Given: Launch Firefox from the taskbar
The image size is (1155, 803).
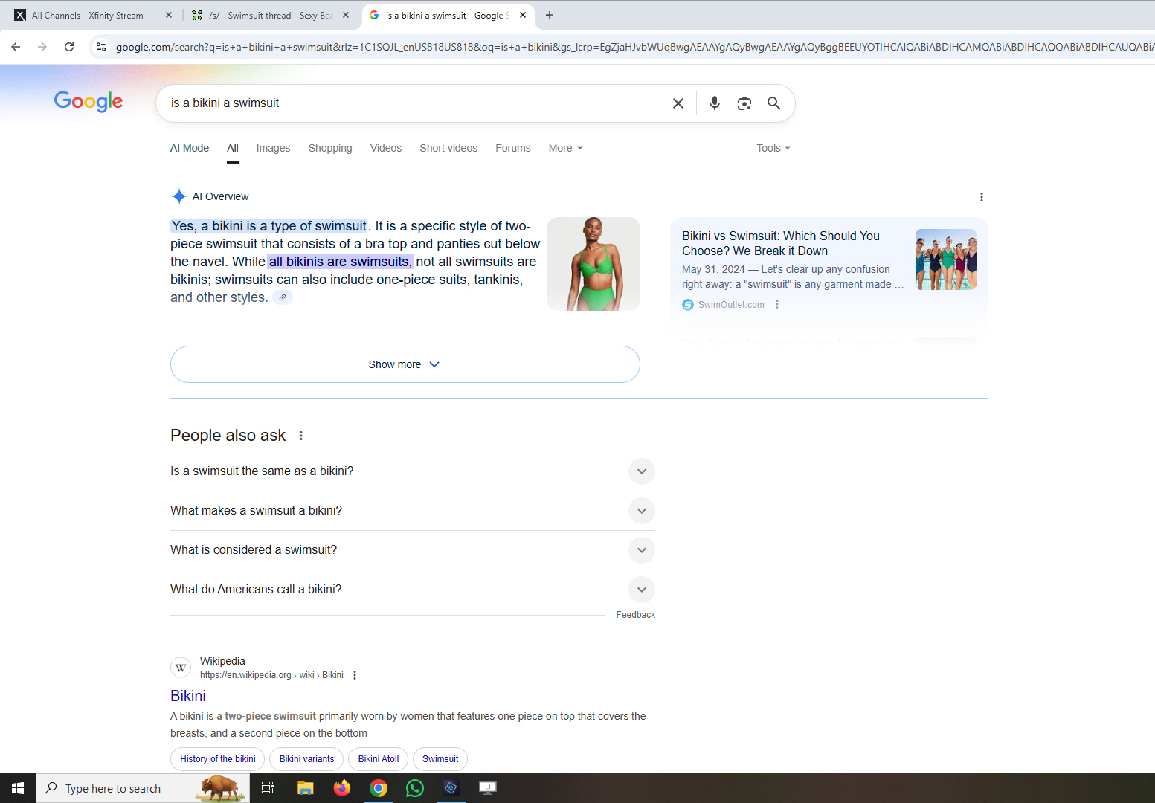Looking at the screenshot, I should coord(342,788).
